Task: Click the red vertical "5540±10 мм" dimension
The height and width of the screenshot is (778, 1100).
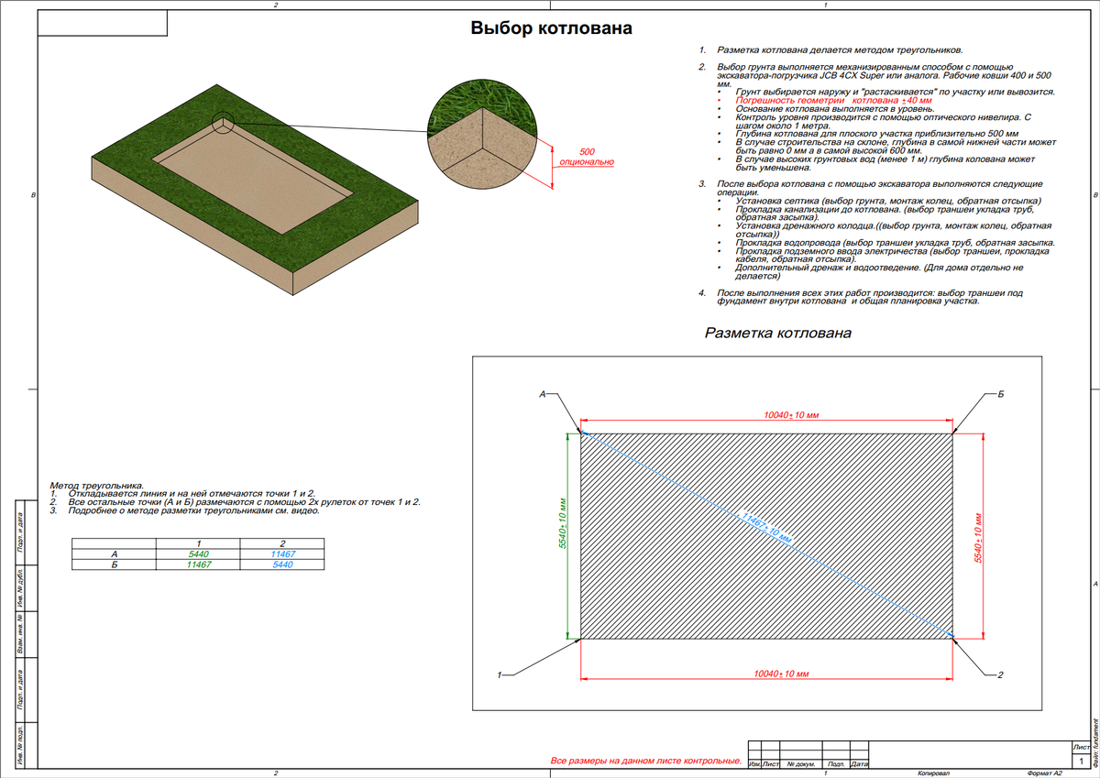Action: (978, 538)
